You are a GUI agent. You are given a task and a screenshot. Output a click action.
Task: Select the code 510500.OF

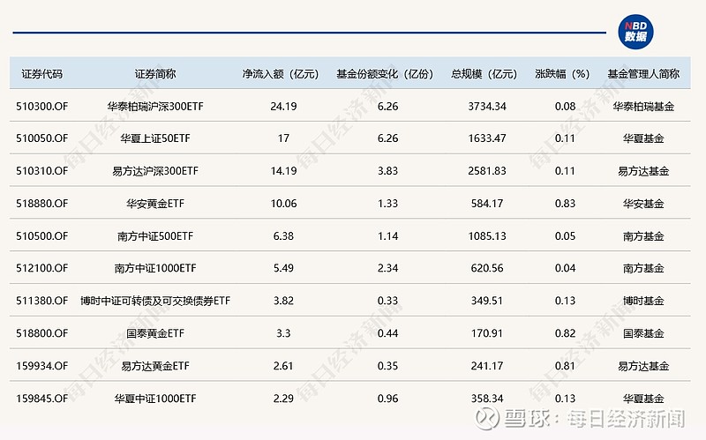(x=41, y=236)
